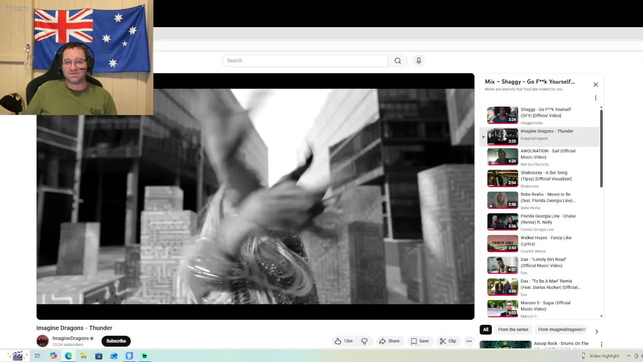This screenshot has width=643, height=362.
Task: Click the tray icon right of the chevron
Action: point(636,356)
